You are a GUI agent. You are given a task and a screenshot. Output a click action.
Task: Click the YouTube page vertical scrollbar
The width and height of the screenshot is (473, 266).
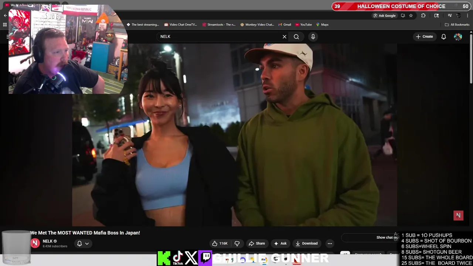tap(471, 59)
